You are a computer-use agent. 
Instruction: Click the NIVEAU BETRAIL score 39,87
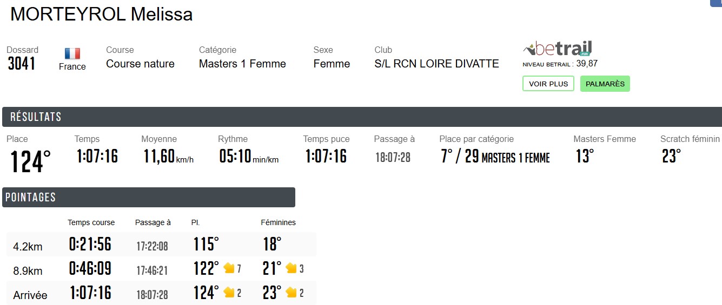pyautogui.click(x=587, y=64)
